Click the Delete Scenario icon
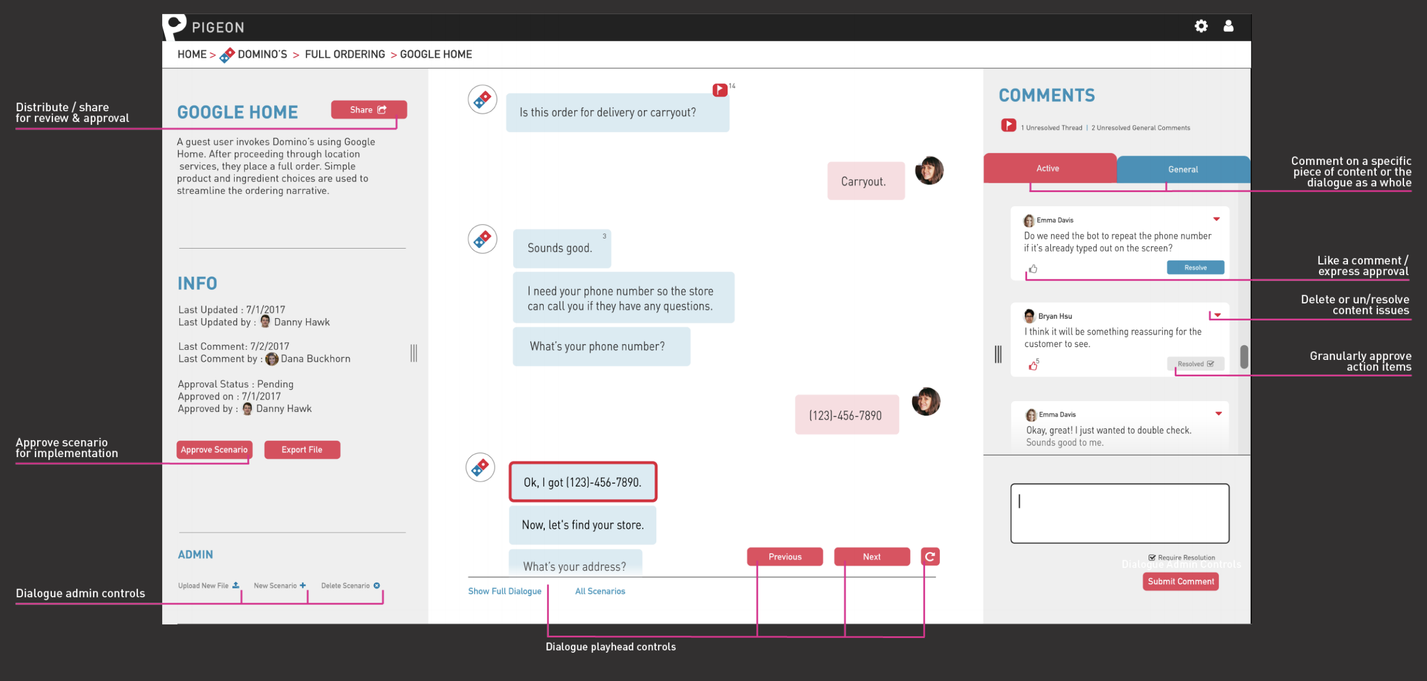 pyautogui.click(x=377, y=586)
